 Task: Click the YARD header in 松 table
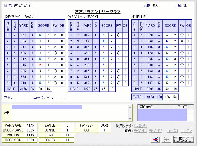(24, 26)
